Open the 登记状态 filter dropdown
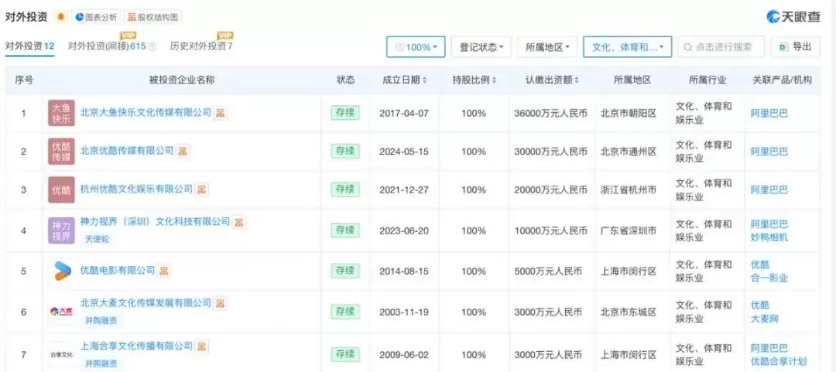The image size is (836, 372). (x=481, y=47)
